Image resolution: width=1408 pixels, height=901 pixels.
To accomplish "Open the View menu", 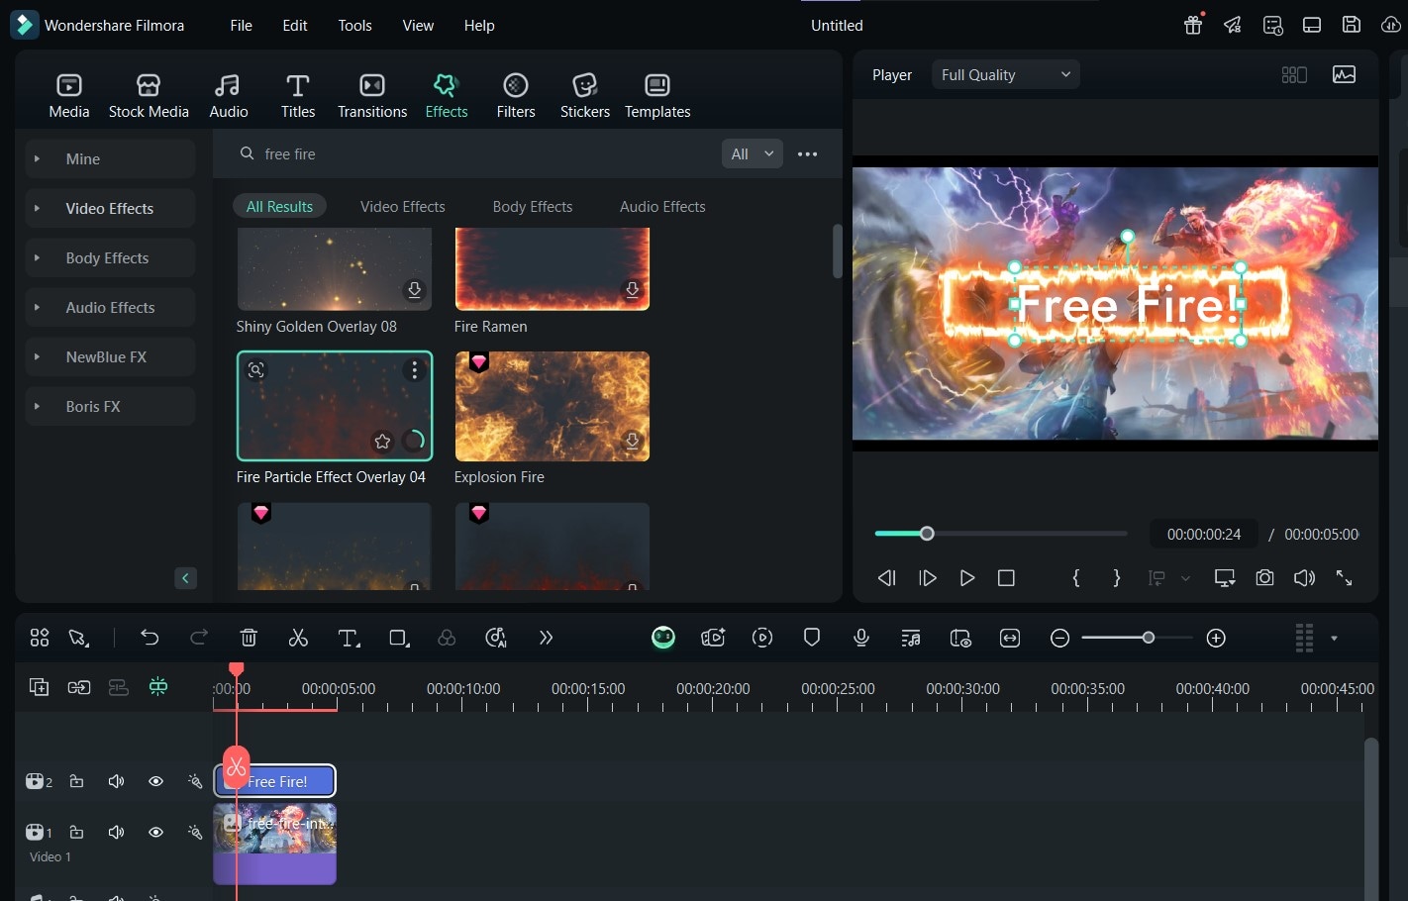I will pyautogui.click(x=418, y=25).
